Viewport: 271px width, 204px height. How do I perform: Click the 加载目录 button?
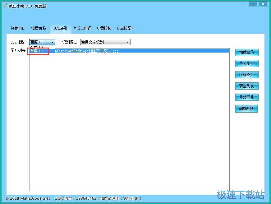(247, 52)
